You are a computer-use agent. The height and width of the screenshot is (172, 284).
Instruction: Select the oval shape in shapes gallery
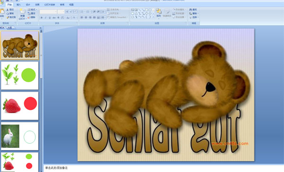[x=150, y=10]
